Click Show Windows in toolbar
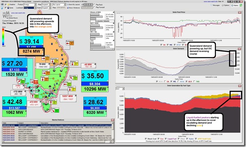The width and height of the screenshot is (246, 147). [73, 7]
